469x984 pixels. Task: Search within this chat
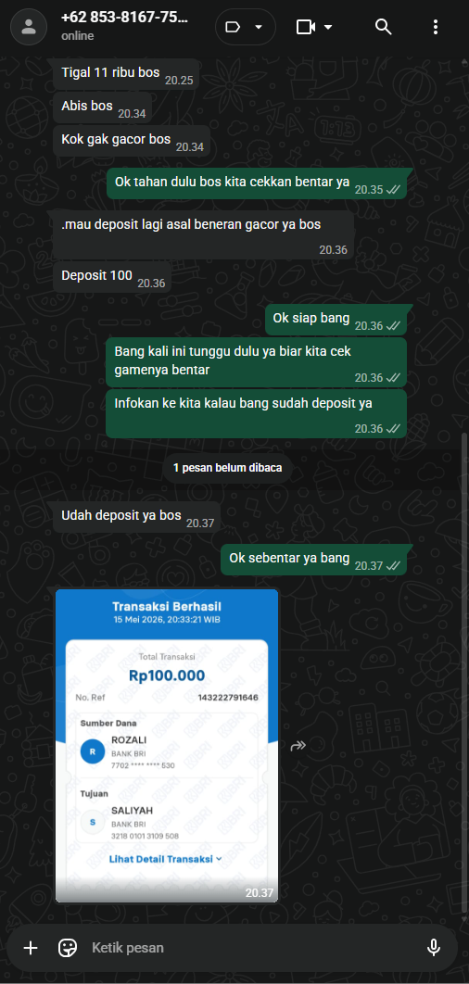click(383, 26)
